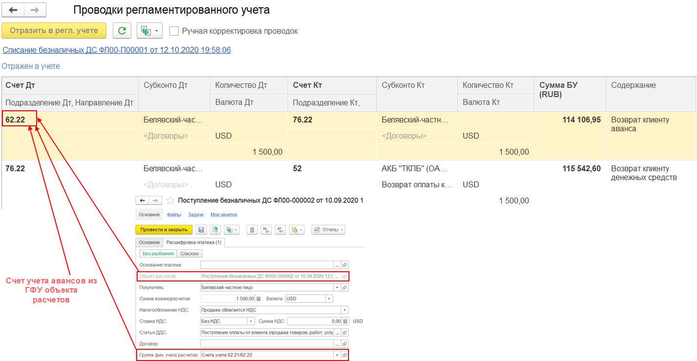Open selection ellipsis for 'Статья ДДС'

coord(337,332)
